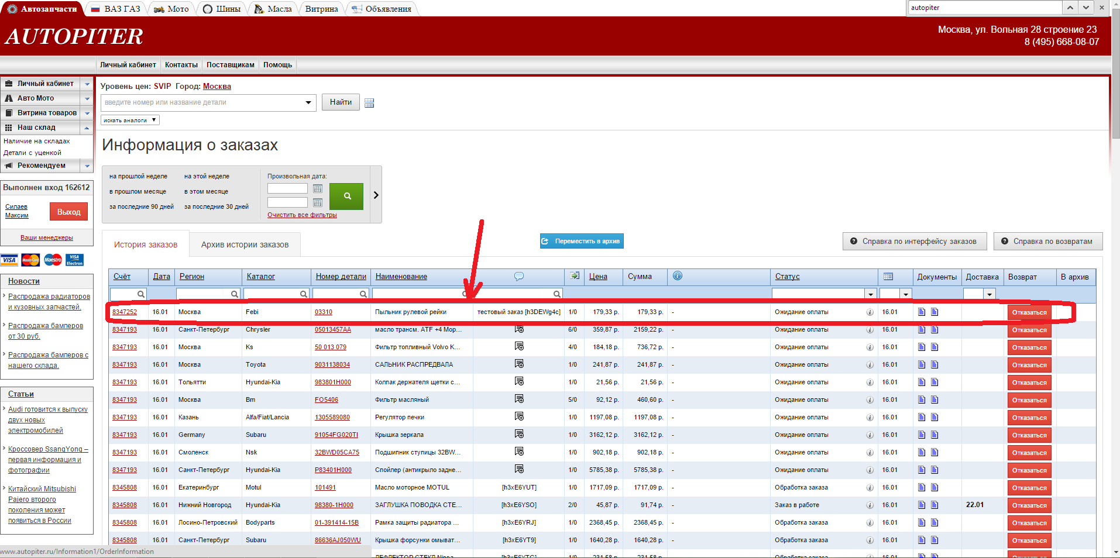This screenshot has width=1120, height=558.
Task: Add a comment to the Germany Subaru row
Action: [x=519, y=434]
